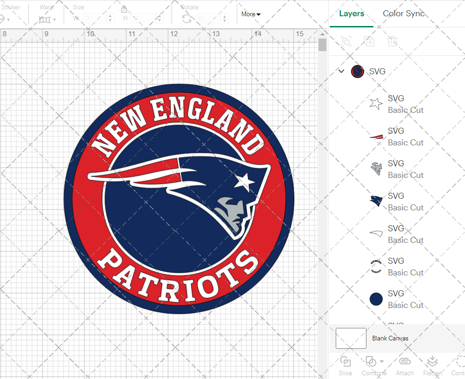
Task: Switch to the Color Sync tab
Action: (403, 13)
